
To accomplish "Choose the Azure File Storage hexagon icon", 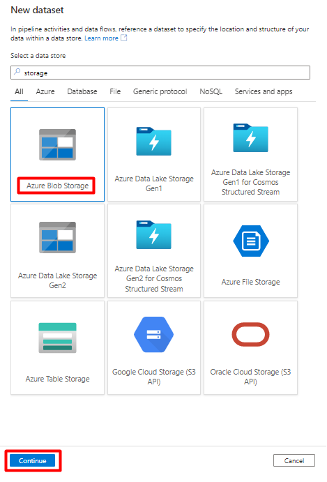I will [251, 241].
